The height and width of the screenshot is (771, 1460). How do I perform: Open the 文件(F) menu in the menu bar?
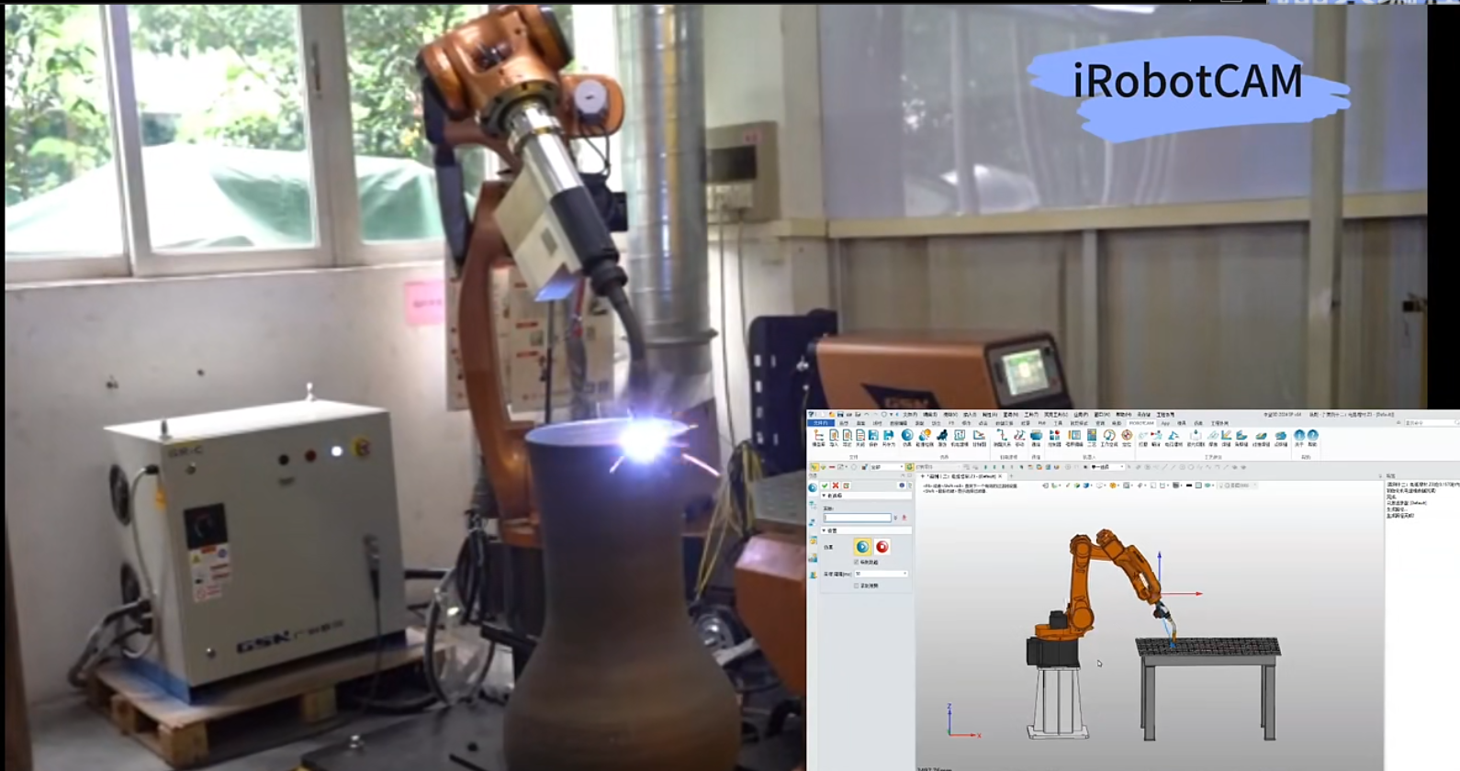click(910, 415)
